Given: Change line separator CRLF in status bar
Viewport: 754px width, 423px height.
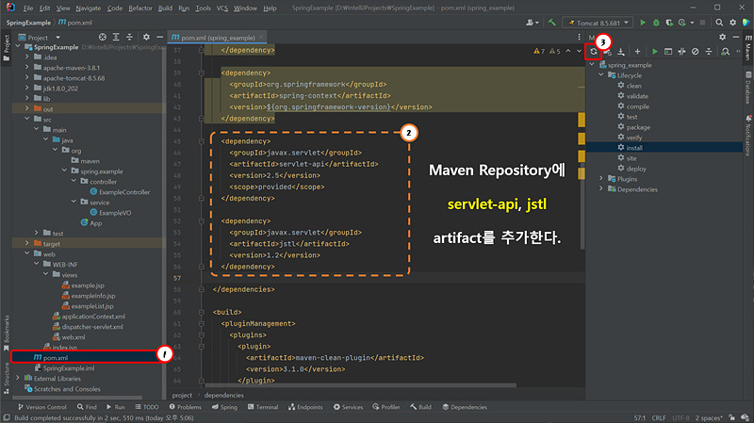Looking at the screenshot, I should coord(658,417).
